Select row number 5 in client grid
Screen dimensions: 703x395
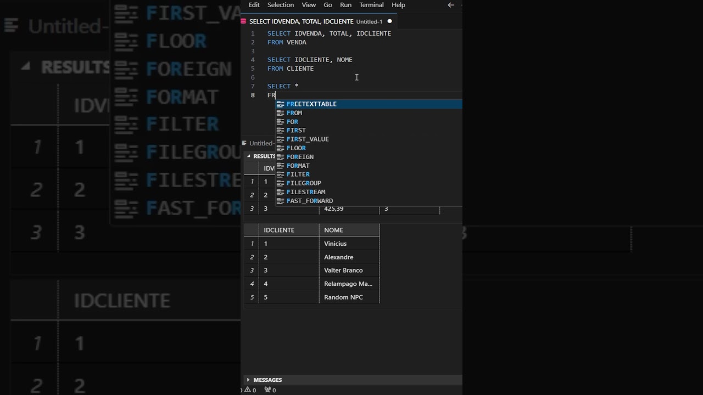(252, 297)
